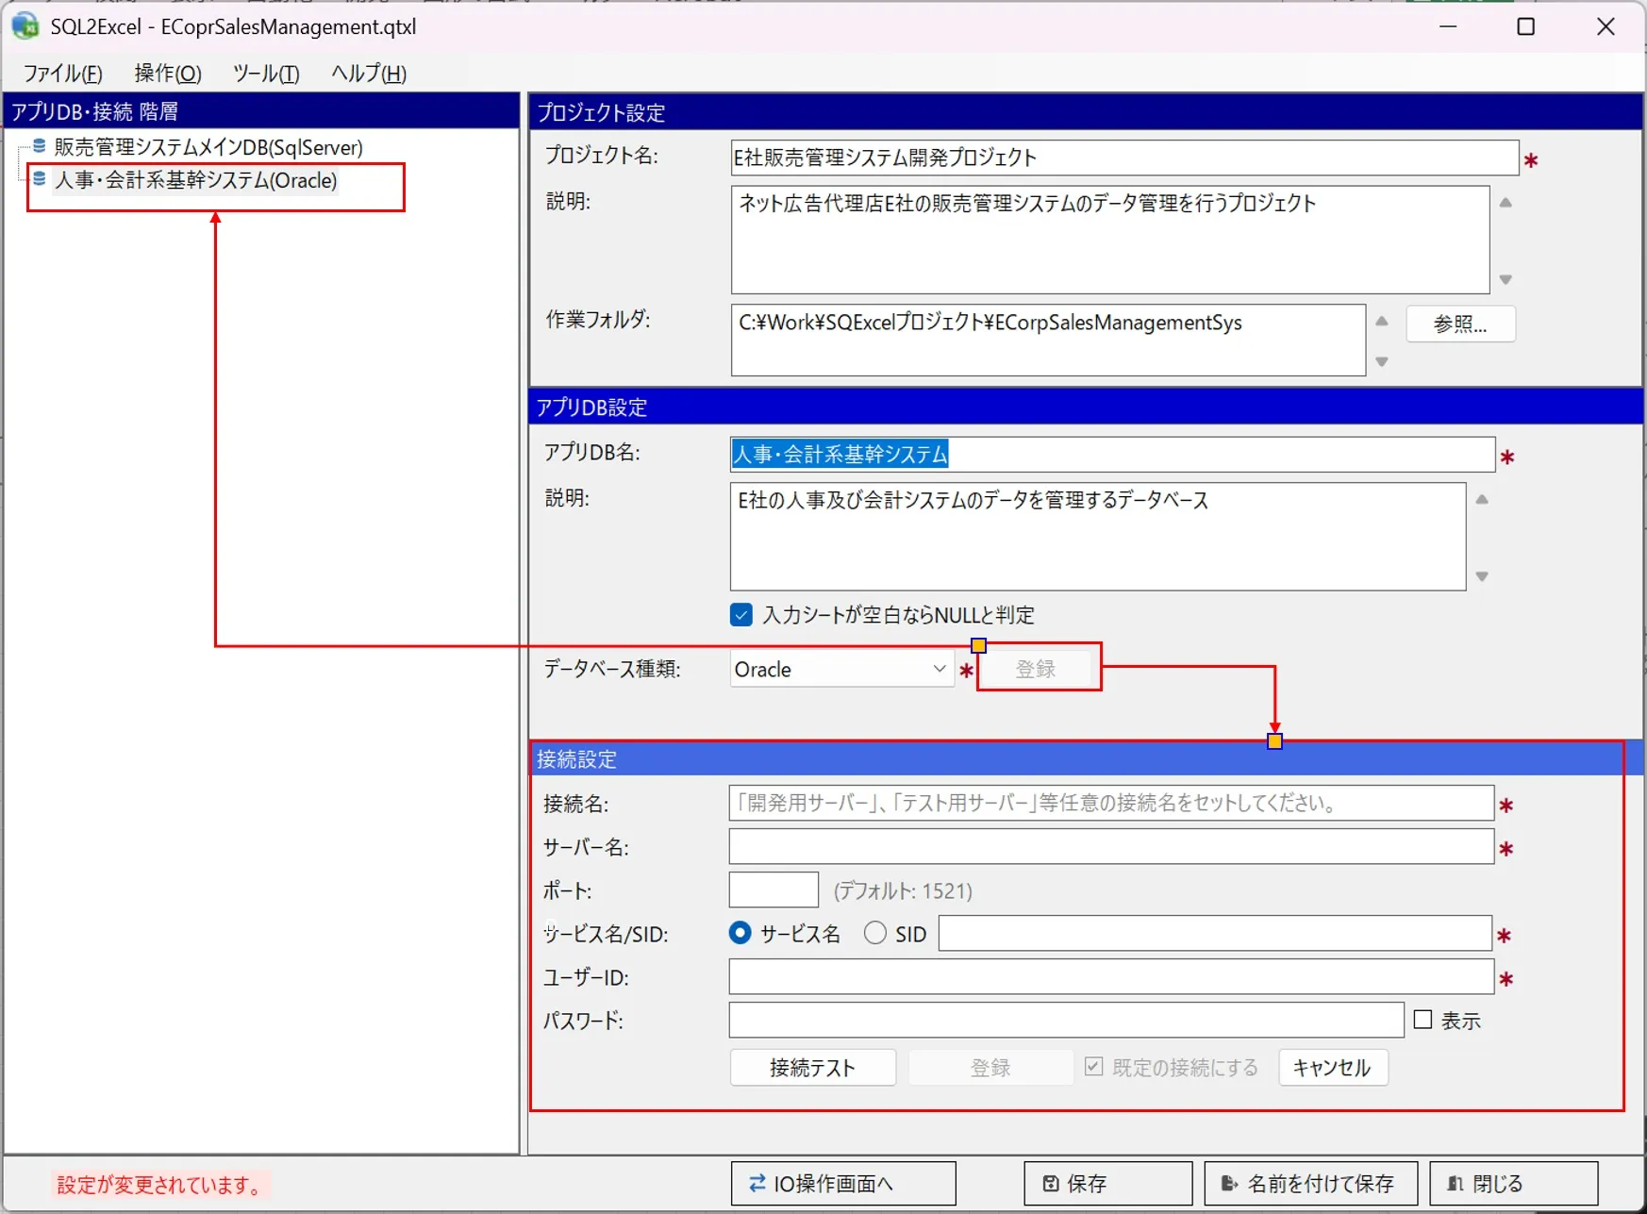The width and height of the screenshot is (1647, 1214).
Task: Select the SID radio button
Action: click(875, 933)
